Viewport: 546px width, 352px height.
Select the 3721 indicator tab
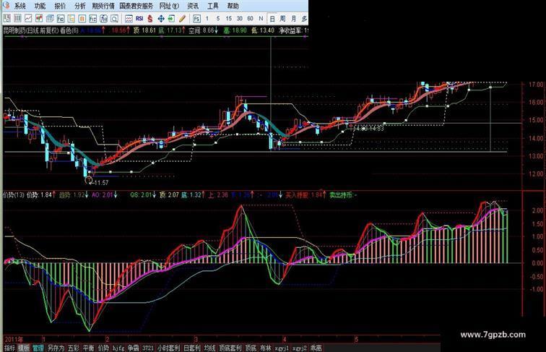pos(147,348)
